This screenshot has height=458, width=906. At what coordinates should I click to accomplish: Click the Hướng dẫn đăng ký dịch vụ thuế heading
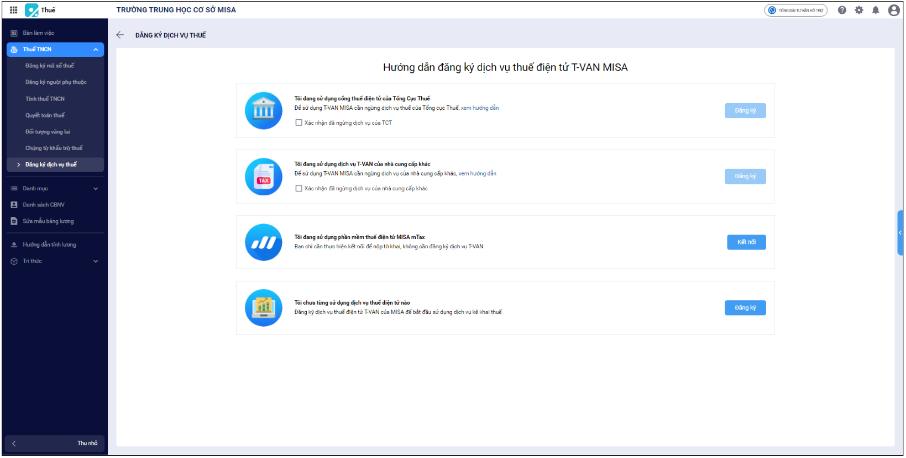tap(505, 67)
